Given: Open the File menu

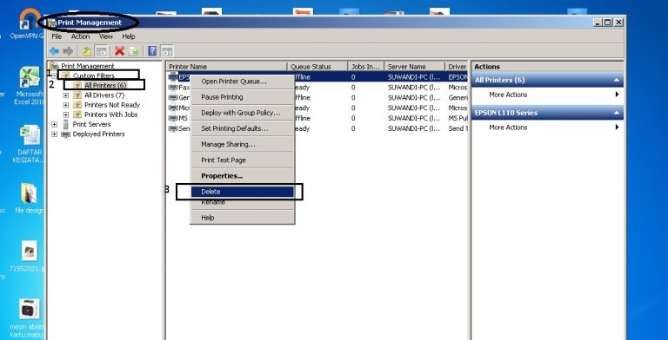Looking at the screenshot, I should [x=57, y=36].
